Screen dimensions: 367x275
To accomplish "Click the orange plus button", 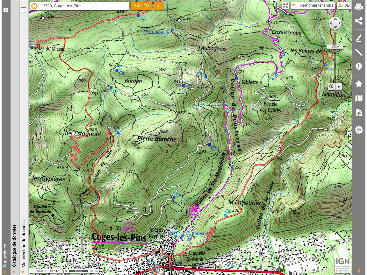I will tap(158, 6).
